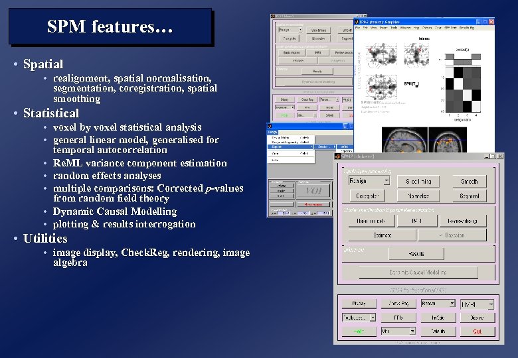Screen dimensions: 518x358
Task: Open the SPM-Print menu in Graphics window
Action: tap(450, 28)
